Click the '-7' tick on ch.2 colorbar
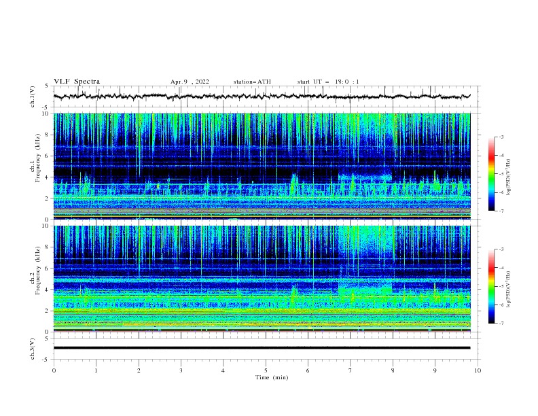Screen dimensions: 538x416 [501, 324]
